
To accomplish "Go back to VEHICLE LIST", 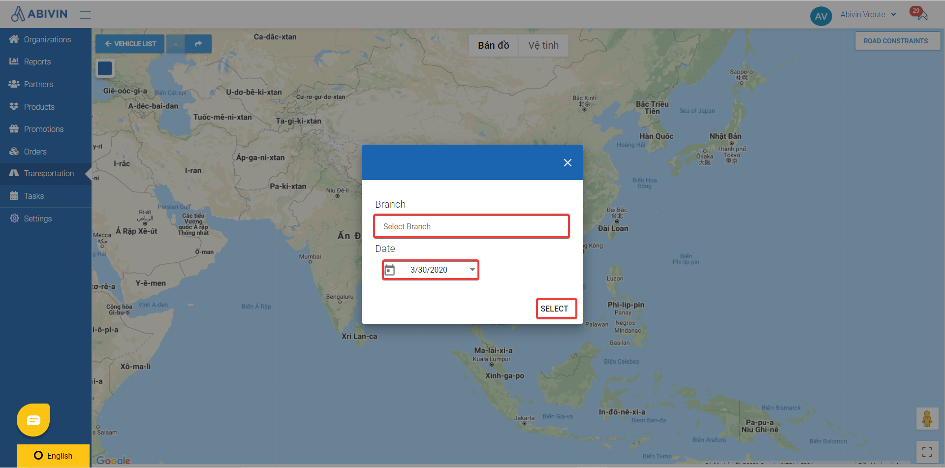I will [130, 44].
